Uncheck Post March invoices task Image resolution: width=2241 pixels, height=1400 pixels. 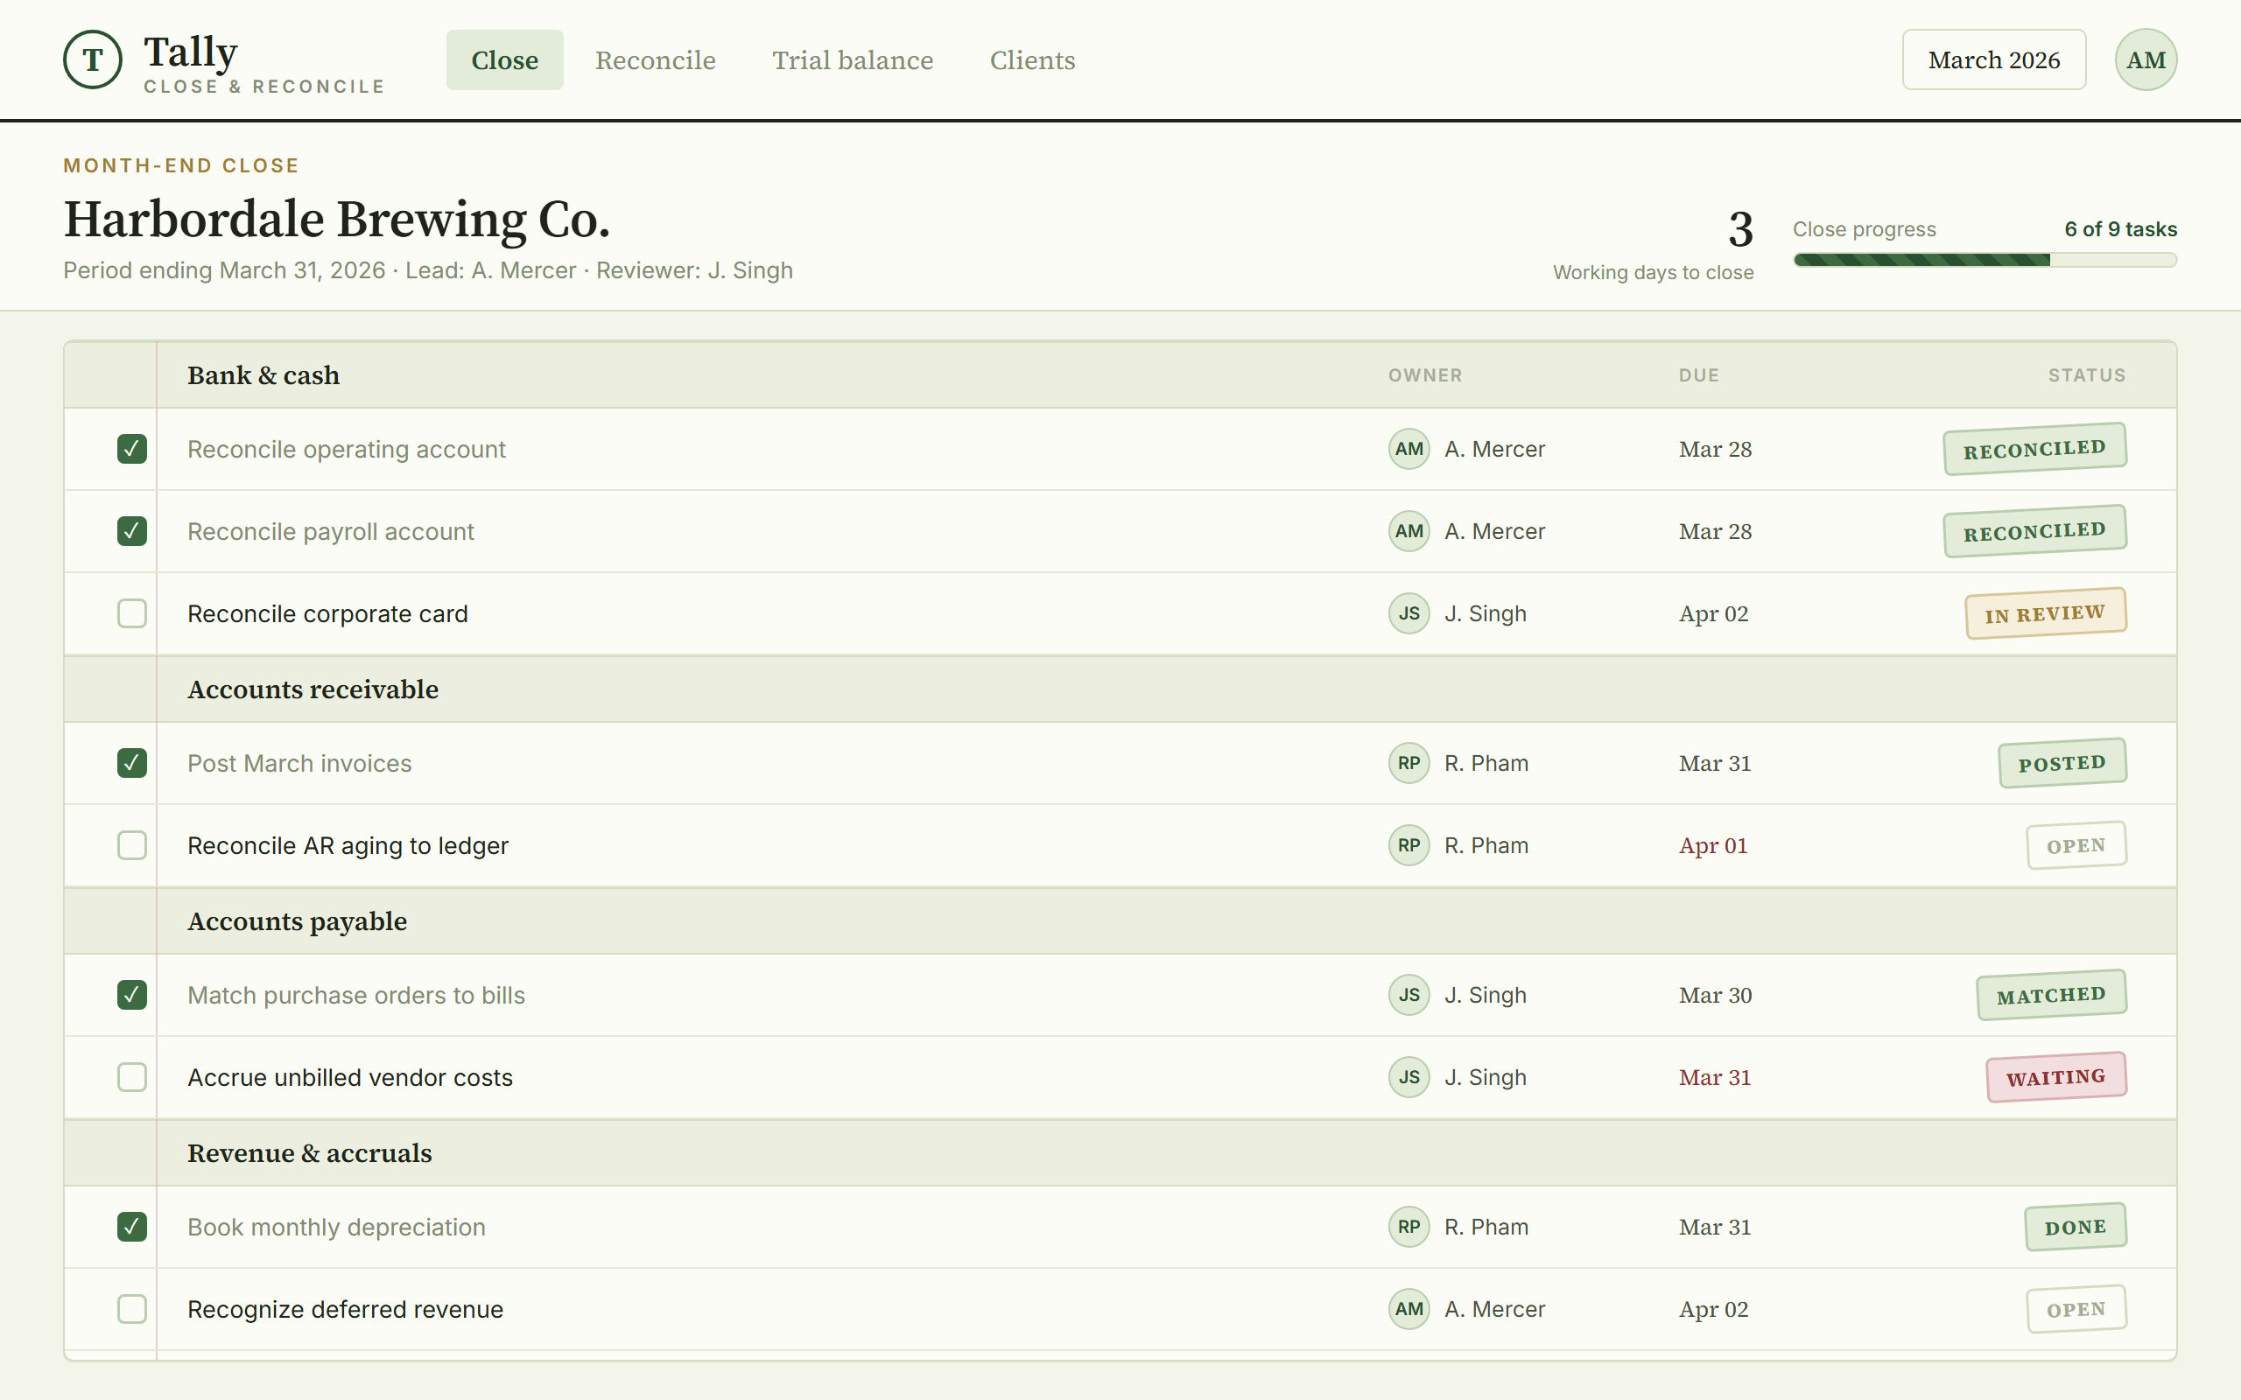coord(132,763)
